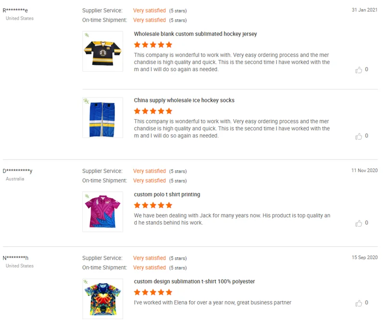Image resolution: width=385 pixels, height=327 pixels.
Task: Open 'custom design sublimation t-shirt 100% polyester'
Action: tap(194, 282)
